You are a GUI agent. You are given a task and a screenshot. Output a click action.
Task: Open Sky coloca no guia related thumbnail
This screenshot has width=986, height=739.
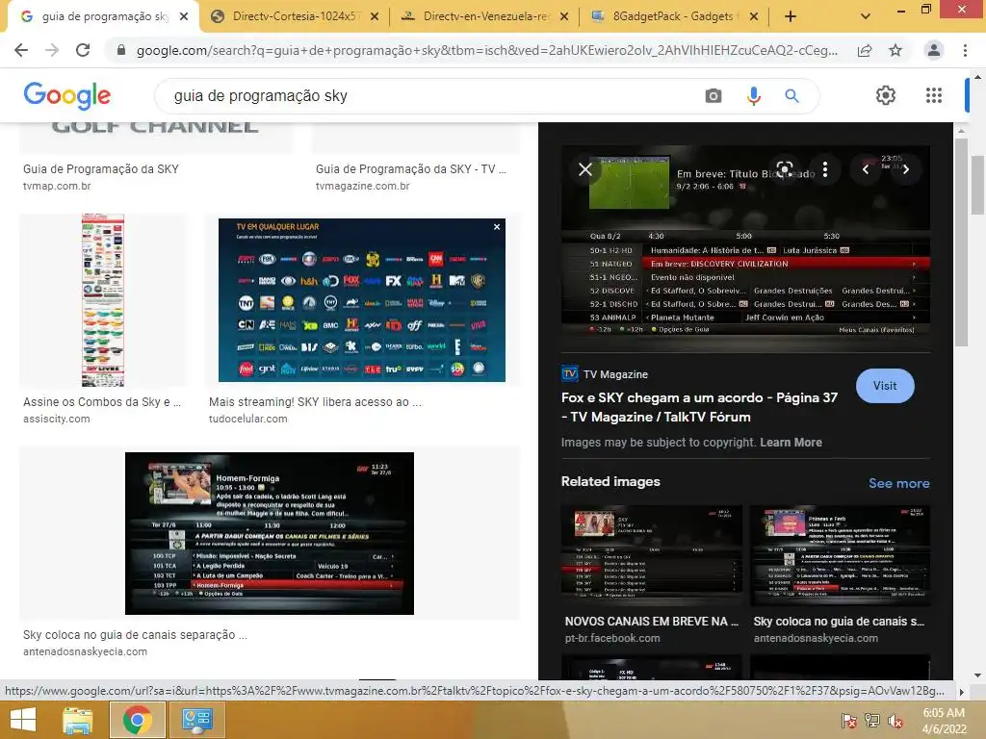pyautogui.click(x=840, y=555)
